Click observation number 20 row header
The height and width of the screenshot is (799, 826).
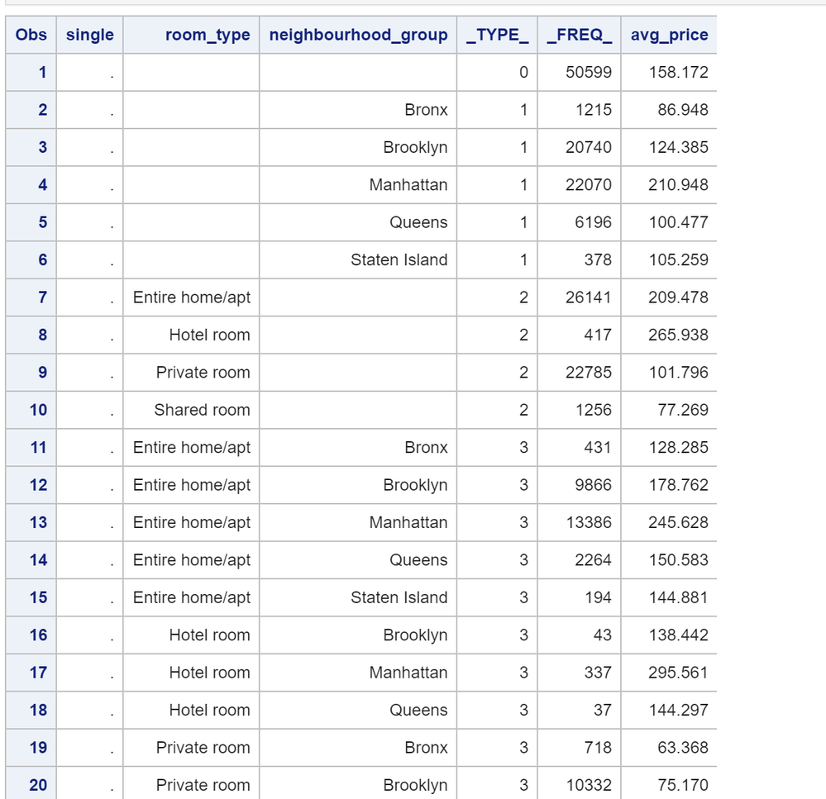click(x=38, y=785)
